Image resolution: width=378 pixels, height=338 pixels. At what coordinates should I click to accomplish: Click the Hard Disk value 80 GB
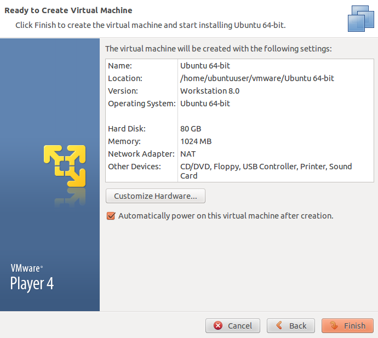191,129
